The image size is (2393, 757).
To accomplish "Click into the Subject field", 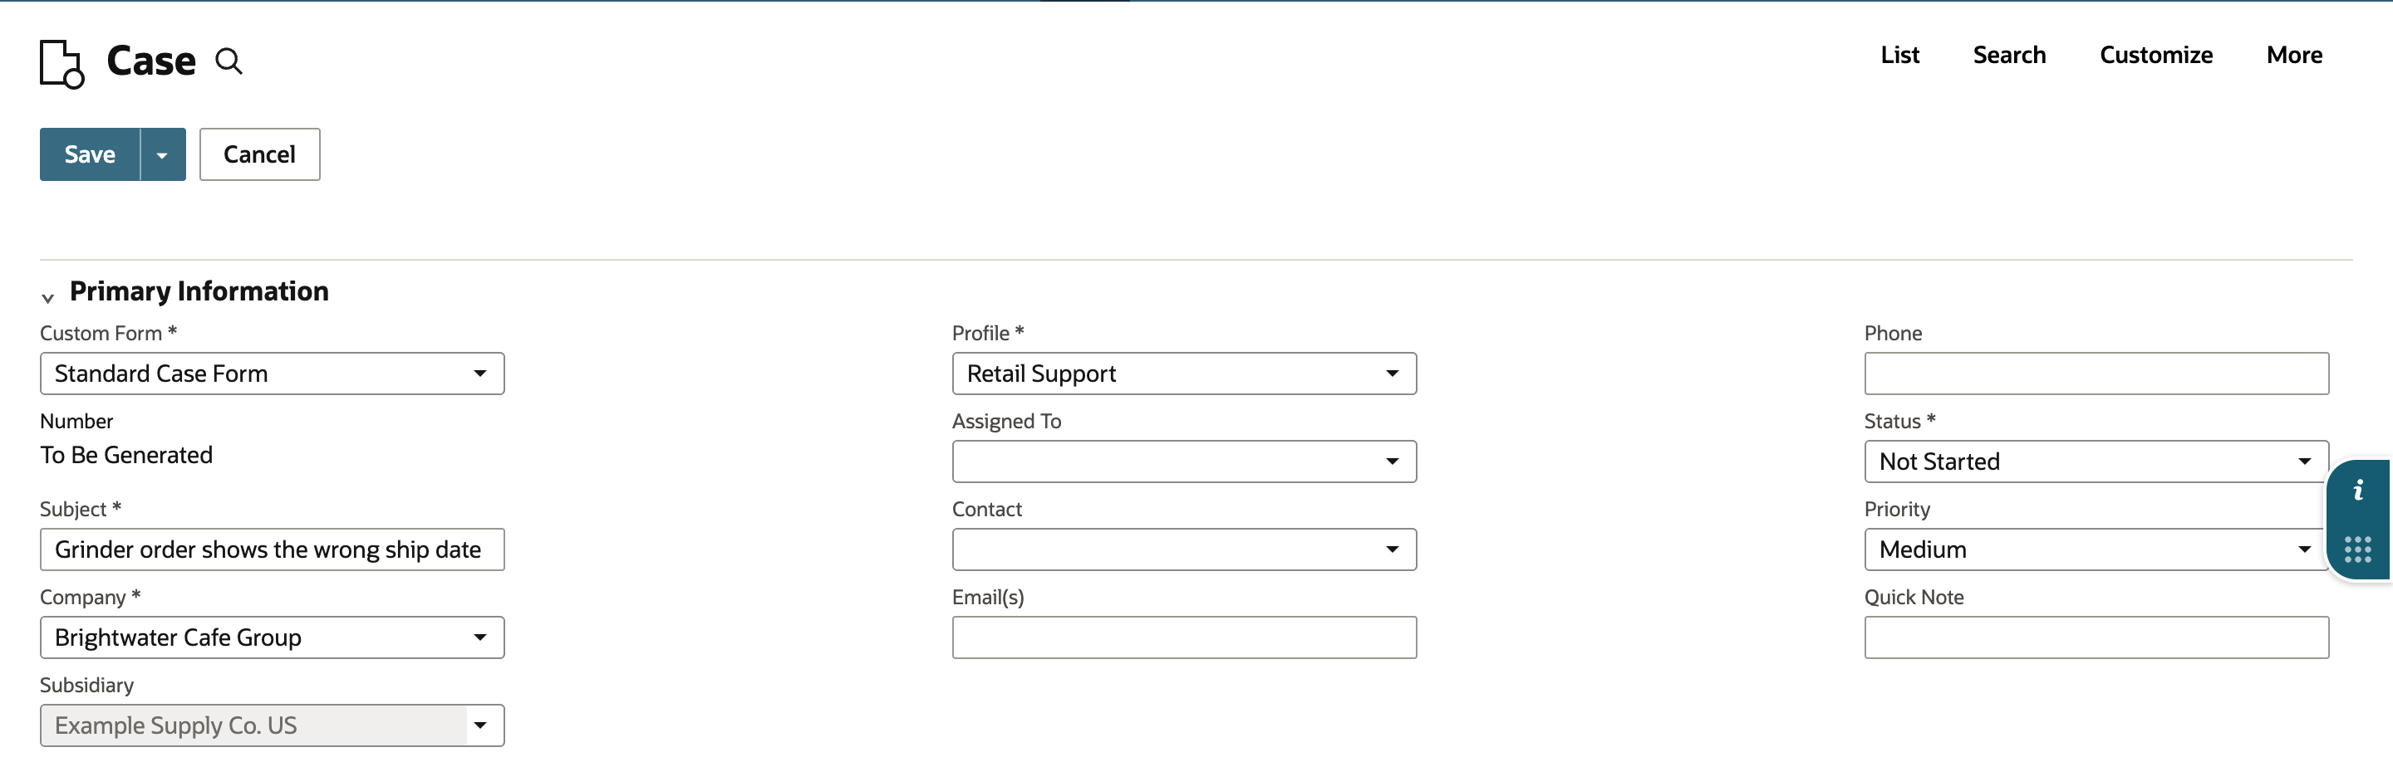I will point(273,549).
